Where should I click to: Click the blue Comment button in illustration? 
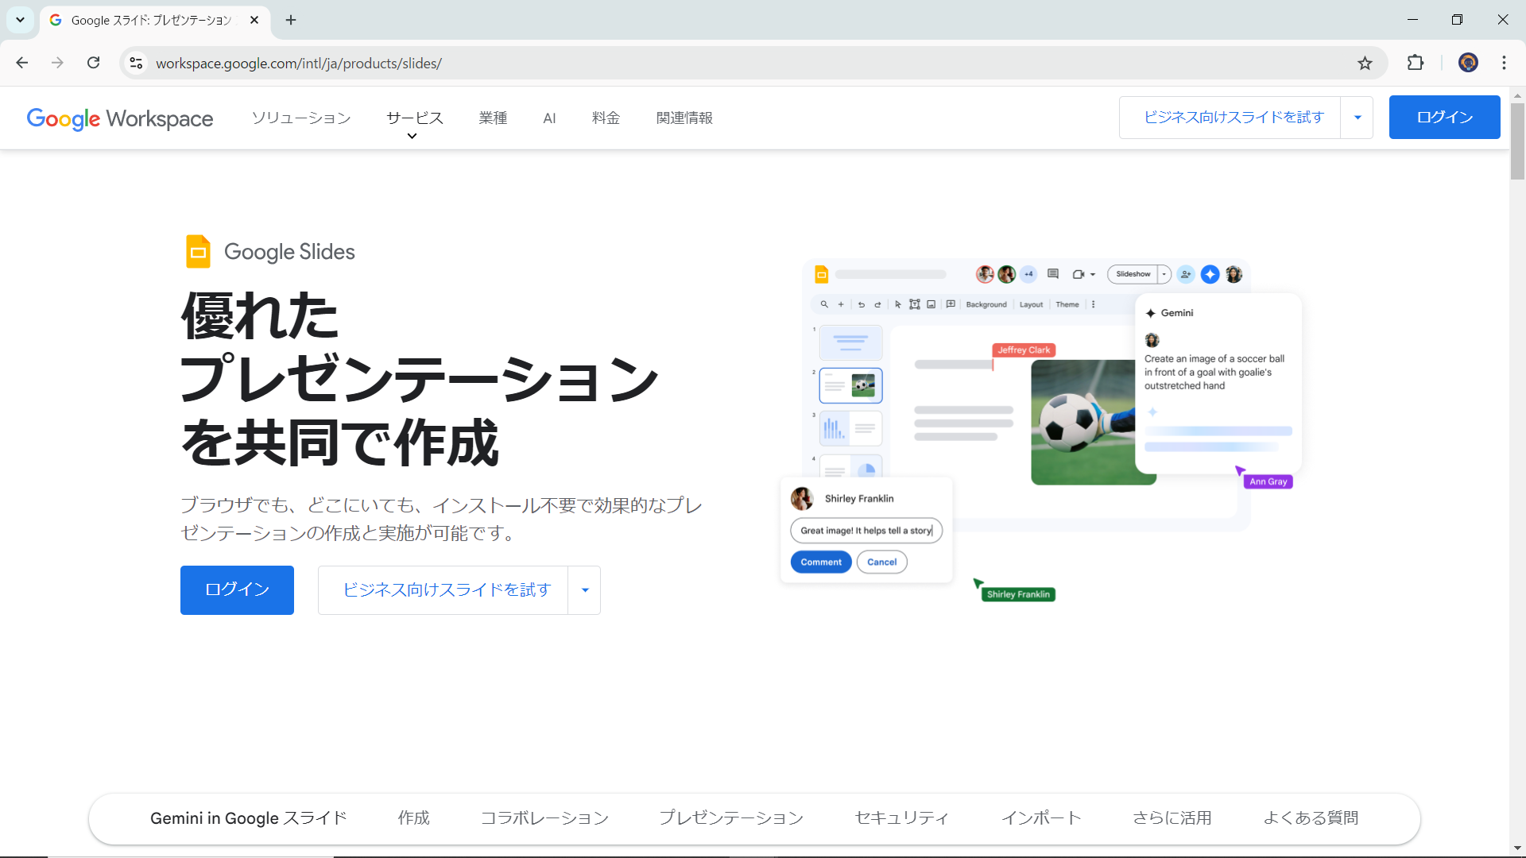(x=821, y=562)
